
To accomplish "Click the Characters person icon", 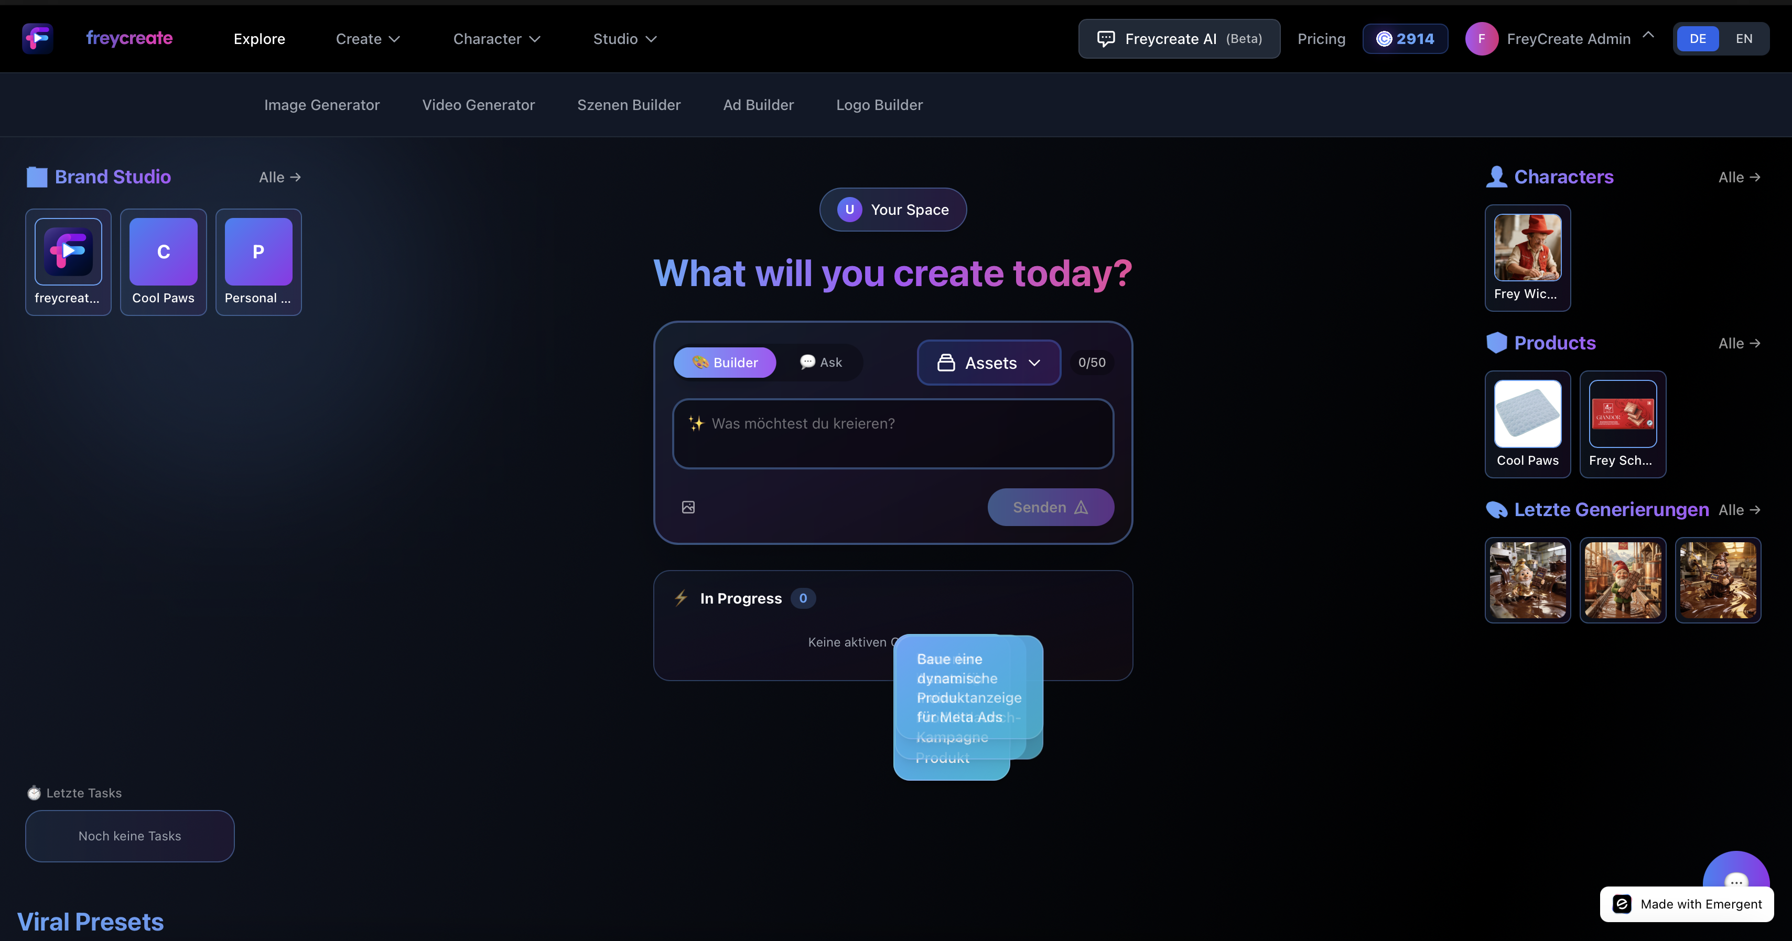I will [1496, 177].
